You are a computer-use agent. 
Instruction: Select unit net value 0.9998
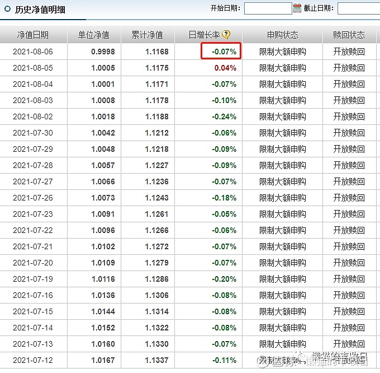pyautogui.click(x=103, y=52)
